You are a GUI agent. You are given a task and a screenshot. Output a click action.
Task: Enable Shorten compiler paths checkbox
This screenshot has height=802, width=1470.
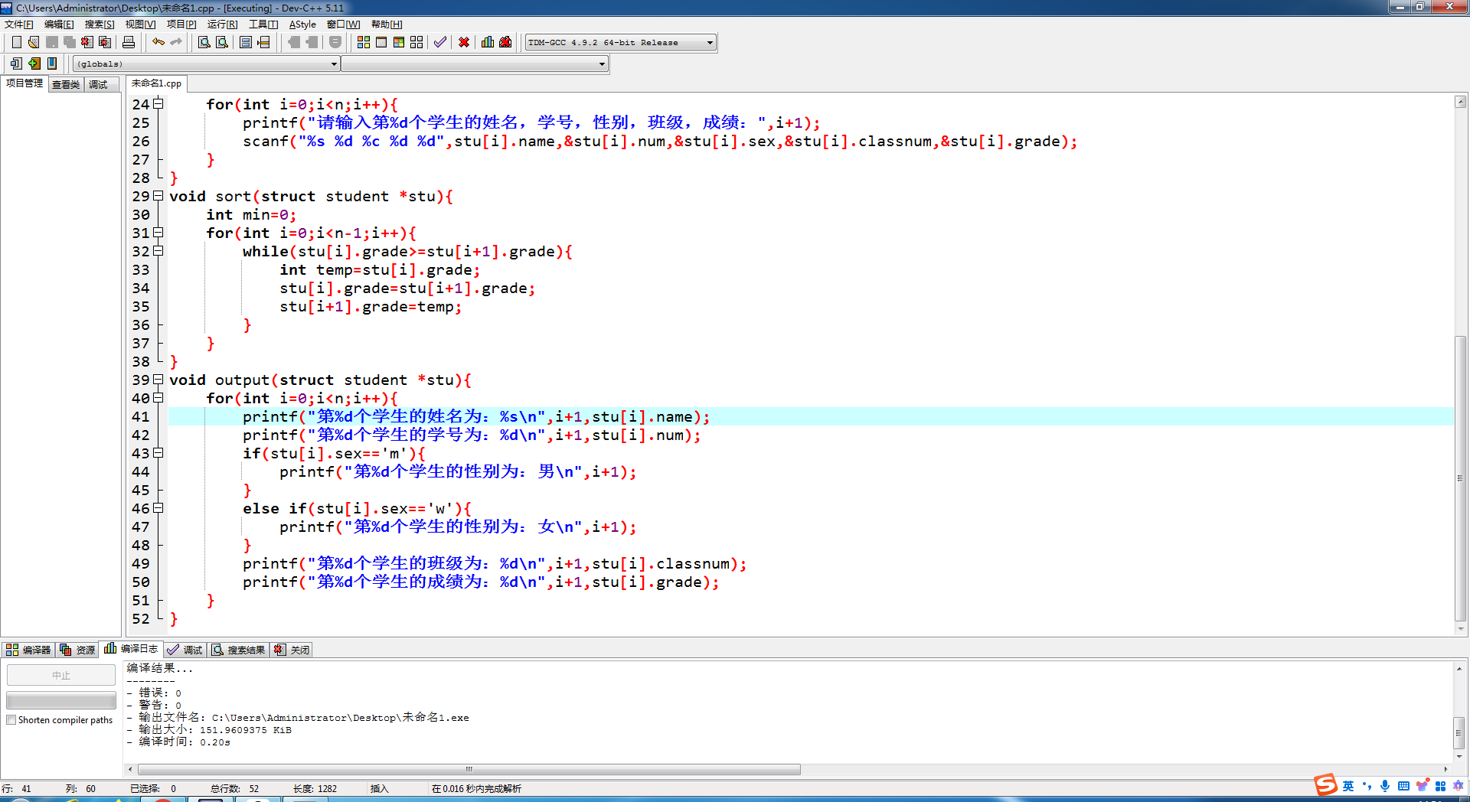coord(11,720)
